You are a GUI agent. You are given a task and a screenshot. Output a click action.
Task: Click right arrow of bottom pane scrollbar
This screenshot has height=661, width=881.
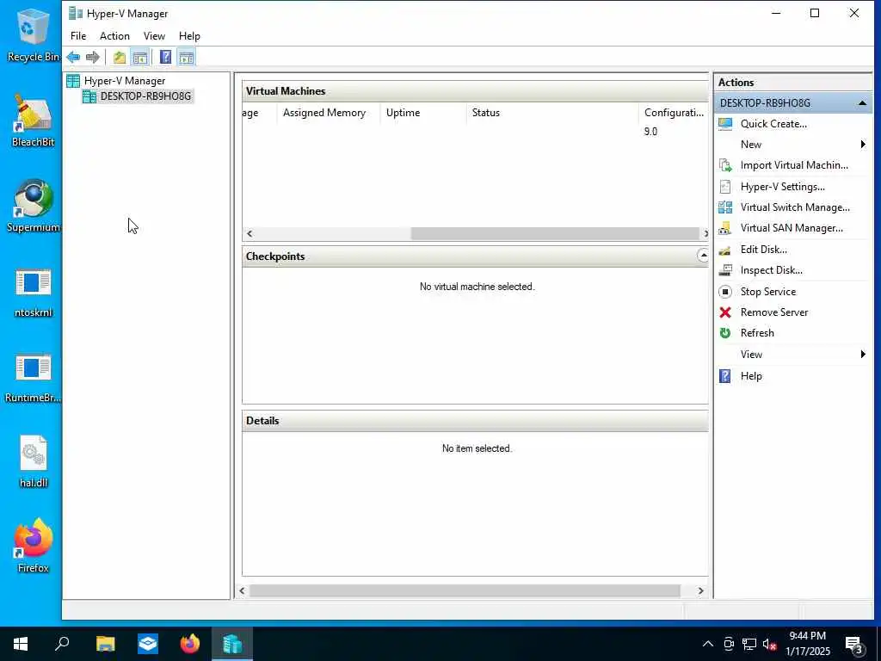coord(700,590)
